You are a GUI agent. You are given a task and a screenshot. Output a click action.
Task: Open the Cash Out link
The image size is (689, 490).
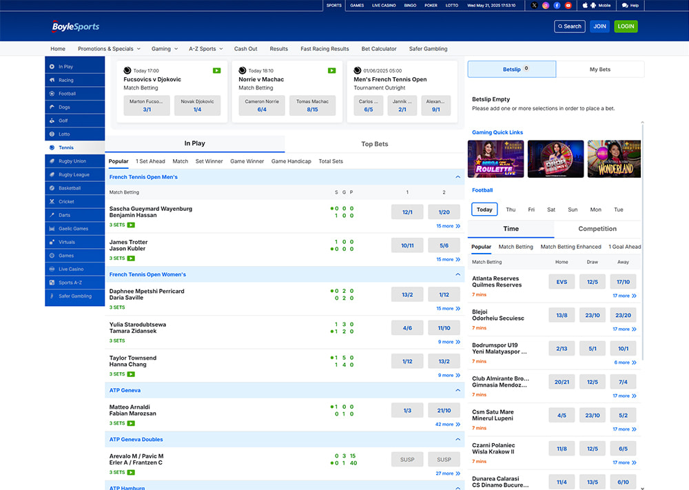tap(246, 49)
